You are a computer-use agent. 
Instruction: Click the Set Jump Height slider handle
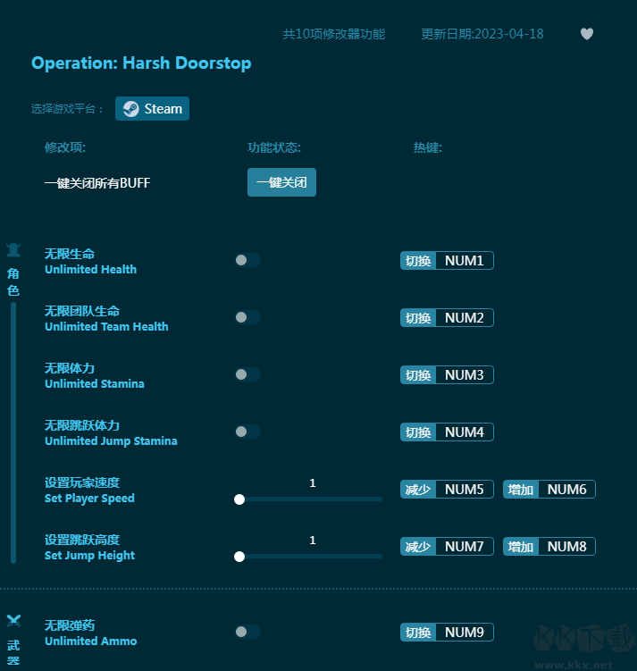239,557
